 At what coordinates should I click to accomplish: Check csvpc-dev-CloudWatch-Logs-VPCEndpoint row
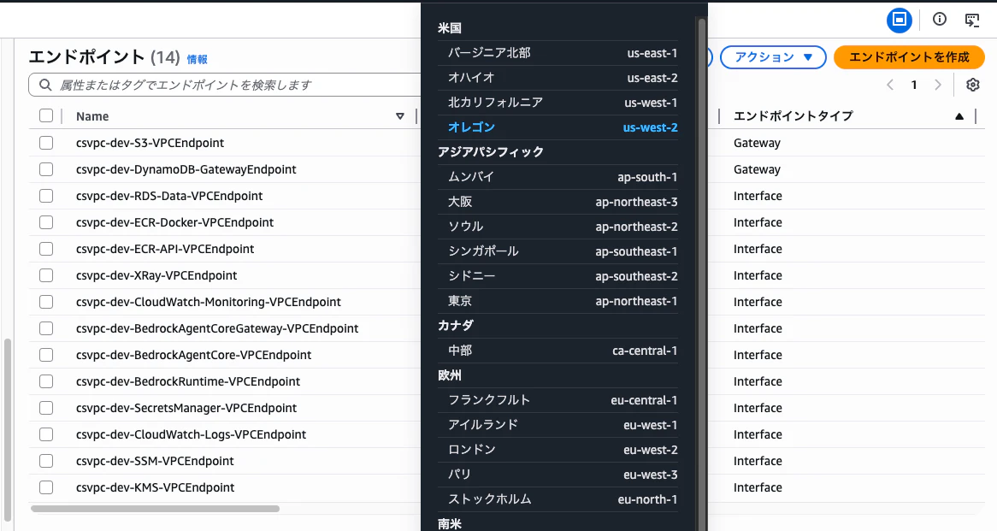pyautogui.click(x=46, y=434)
